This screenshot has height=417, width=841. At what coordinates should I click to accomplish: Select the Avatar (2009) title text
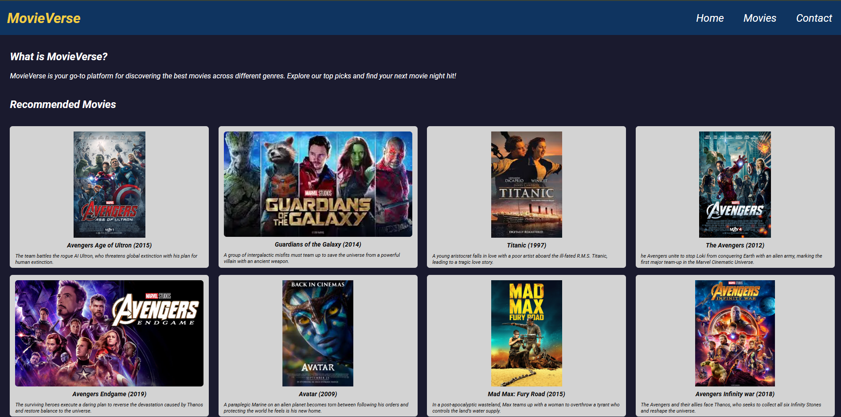318,394
